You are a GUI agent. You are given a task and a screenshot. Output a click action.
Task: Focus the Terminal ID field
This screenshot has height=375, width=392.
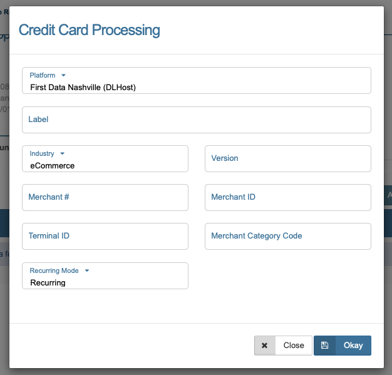(x=105, y=236)
